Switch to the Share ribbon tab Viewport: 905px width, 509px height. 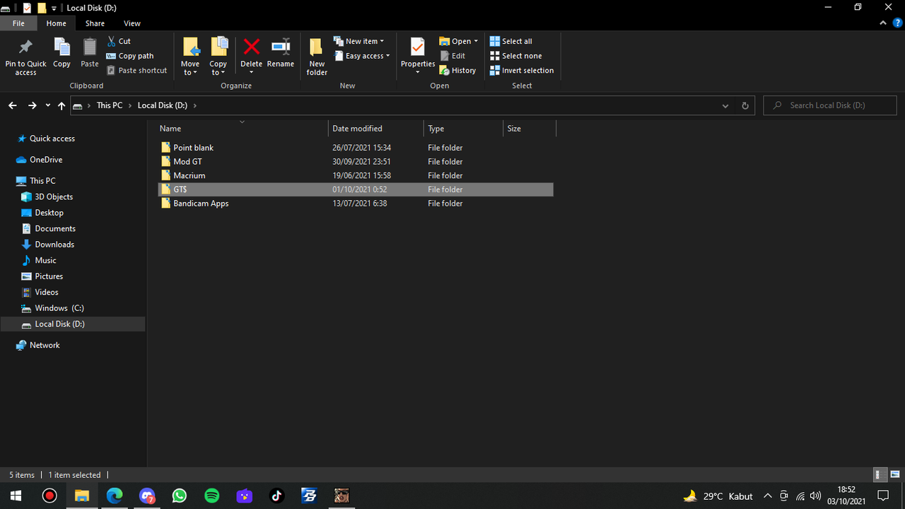pyautogui.click(x=95, y=23)
